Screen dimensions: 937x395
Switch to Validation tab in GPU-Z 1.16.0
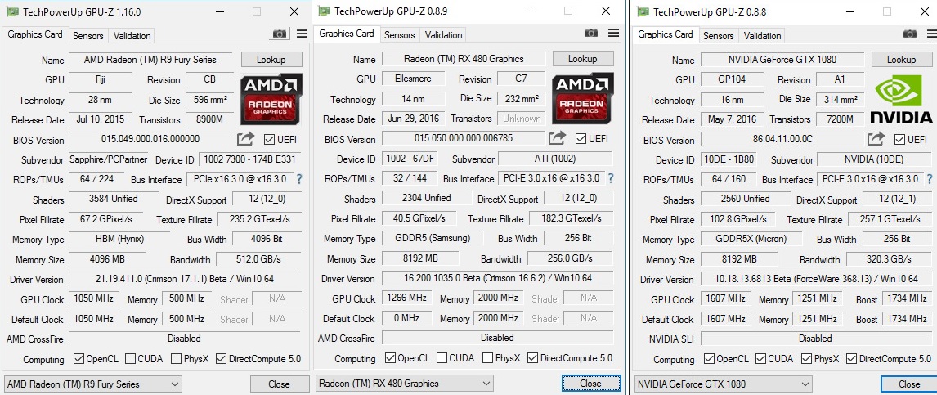pyautogui.click(x=132, y=35)
